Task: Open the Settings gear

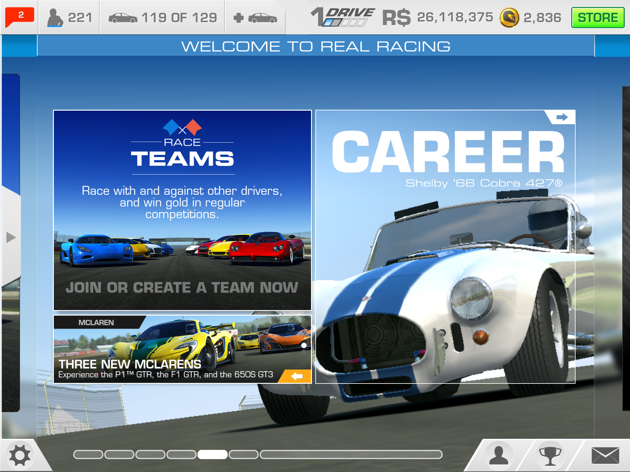Action: pos(20,455)
